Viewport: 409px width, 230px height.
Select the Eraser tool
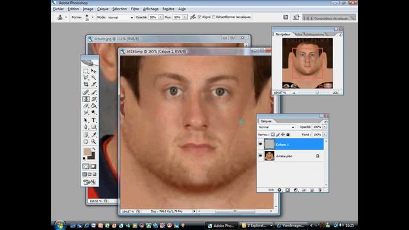(x=86, y=105)
